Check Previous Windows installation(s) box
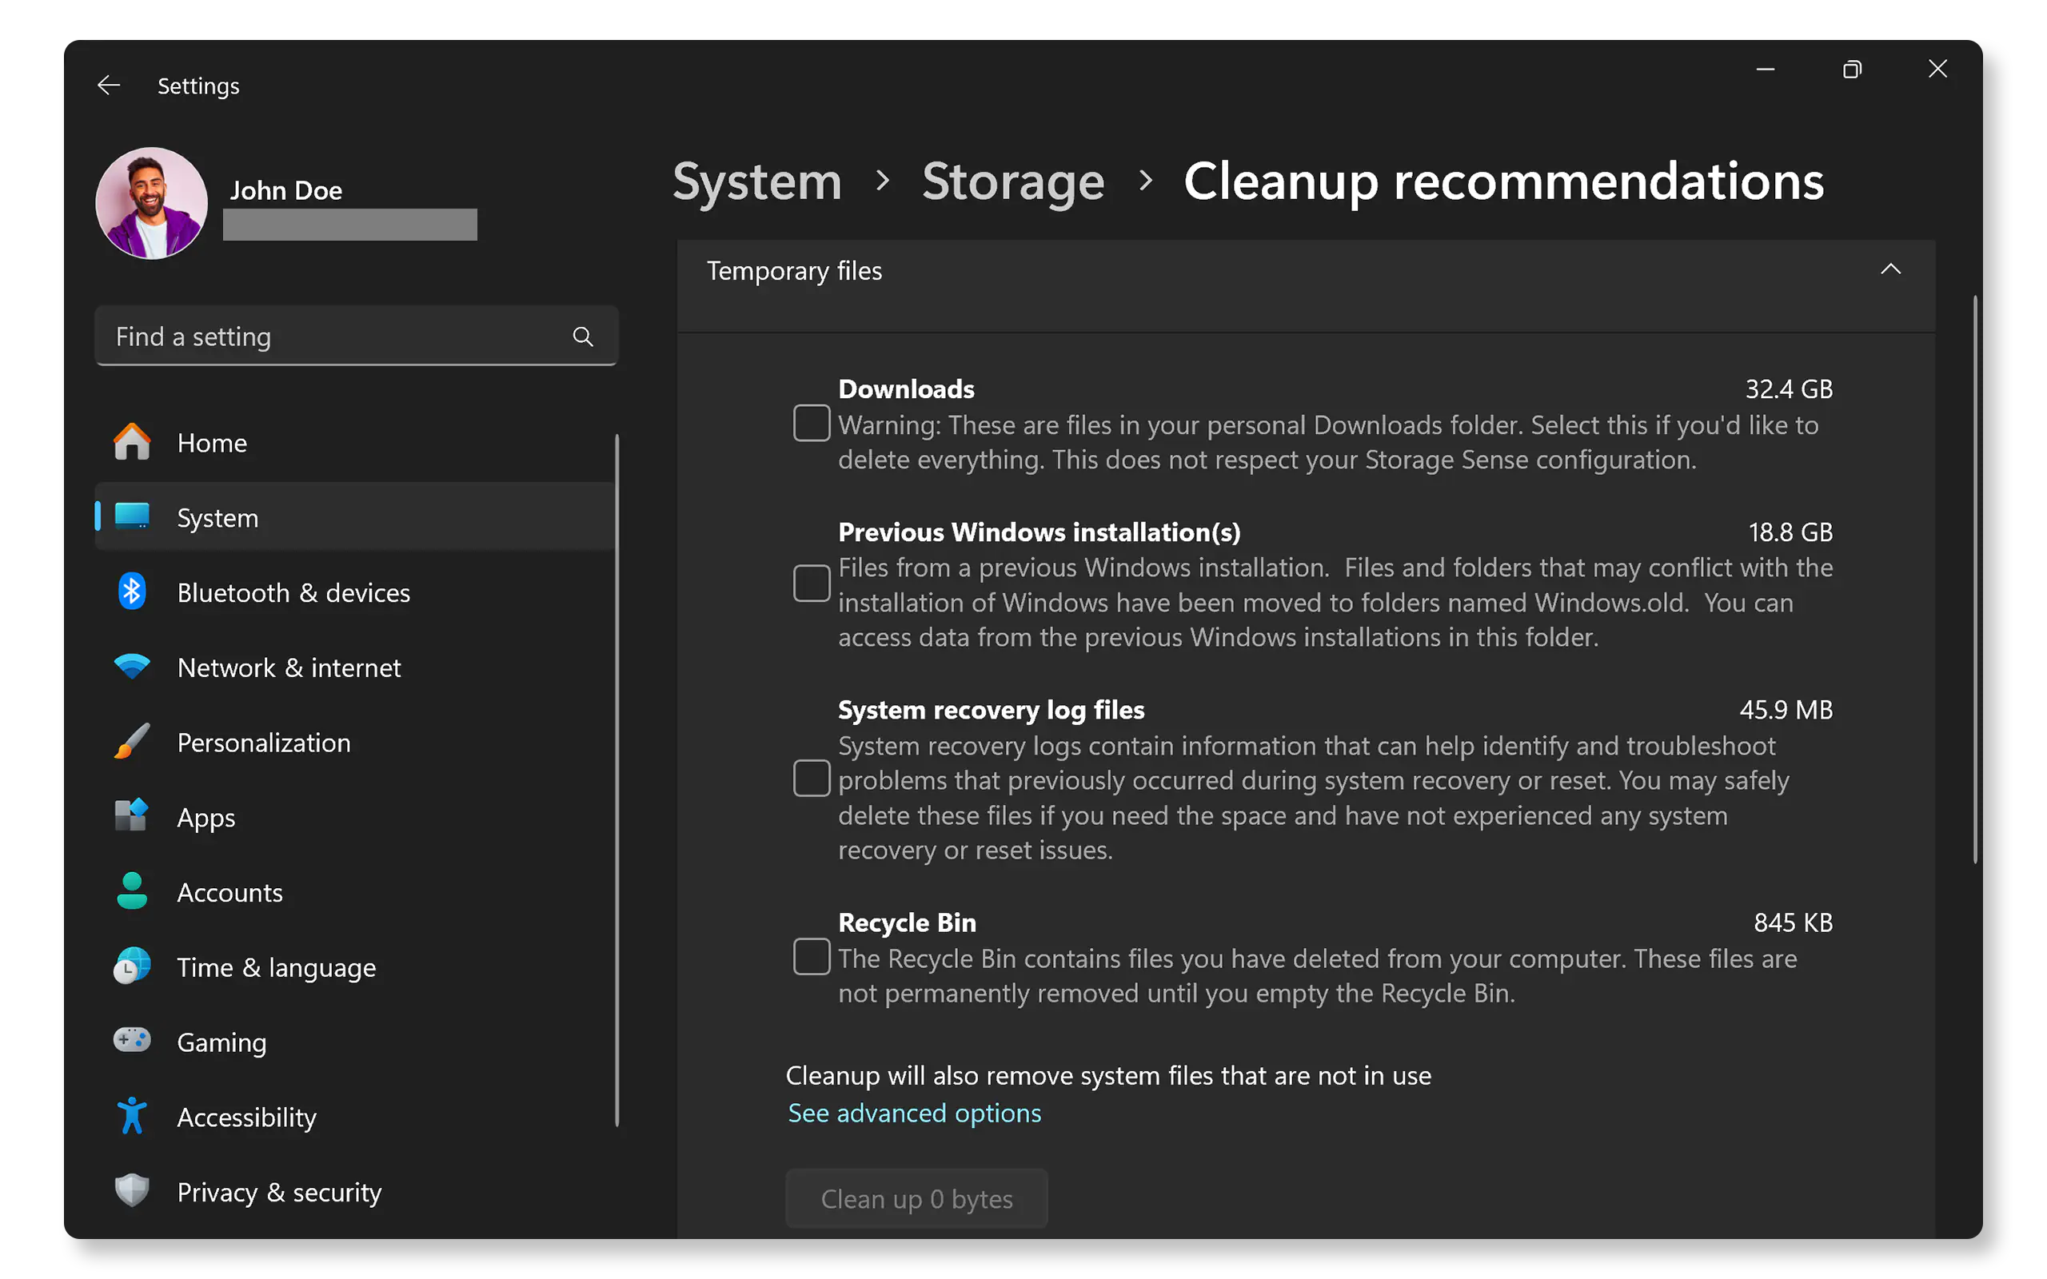This screenshot has width=2047, height=1279. click(x=811, y=584)
